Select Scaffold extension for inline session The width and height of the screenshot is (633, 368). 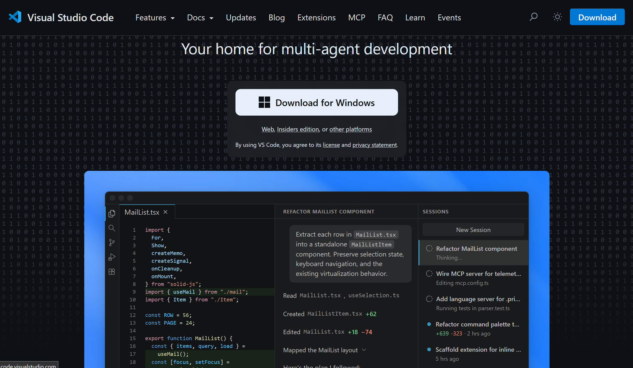coord(474,354)
